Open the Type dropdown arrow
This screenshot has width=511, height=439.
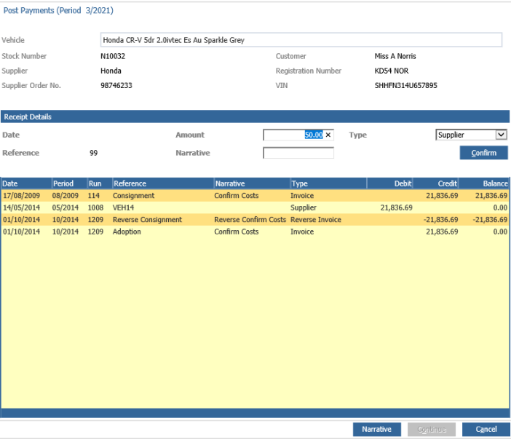click(x=501, y=135)
